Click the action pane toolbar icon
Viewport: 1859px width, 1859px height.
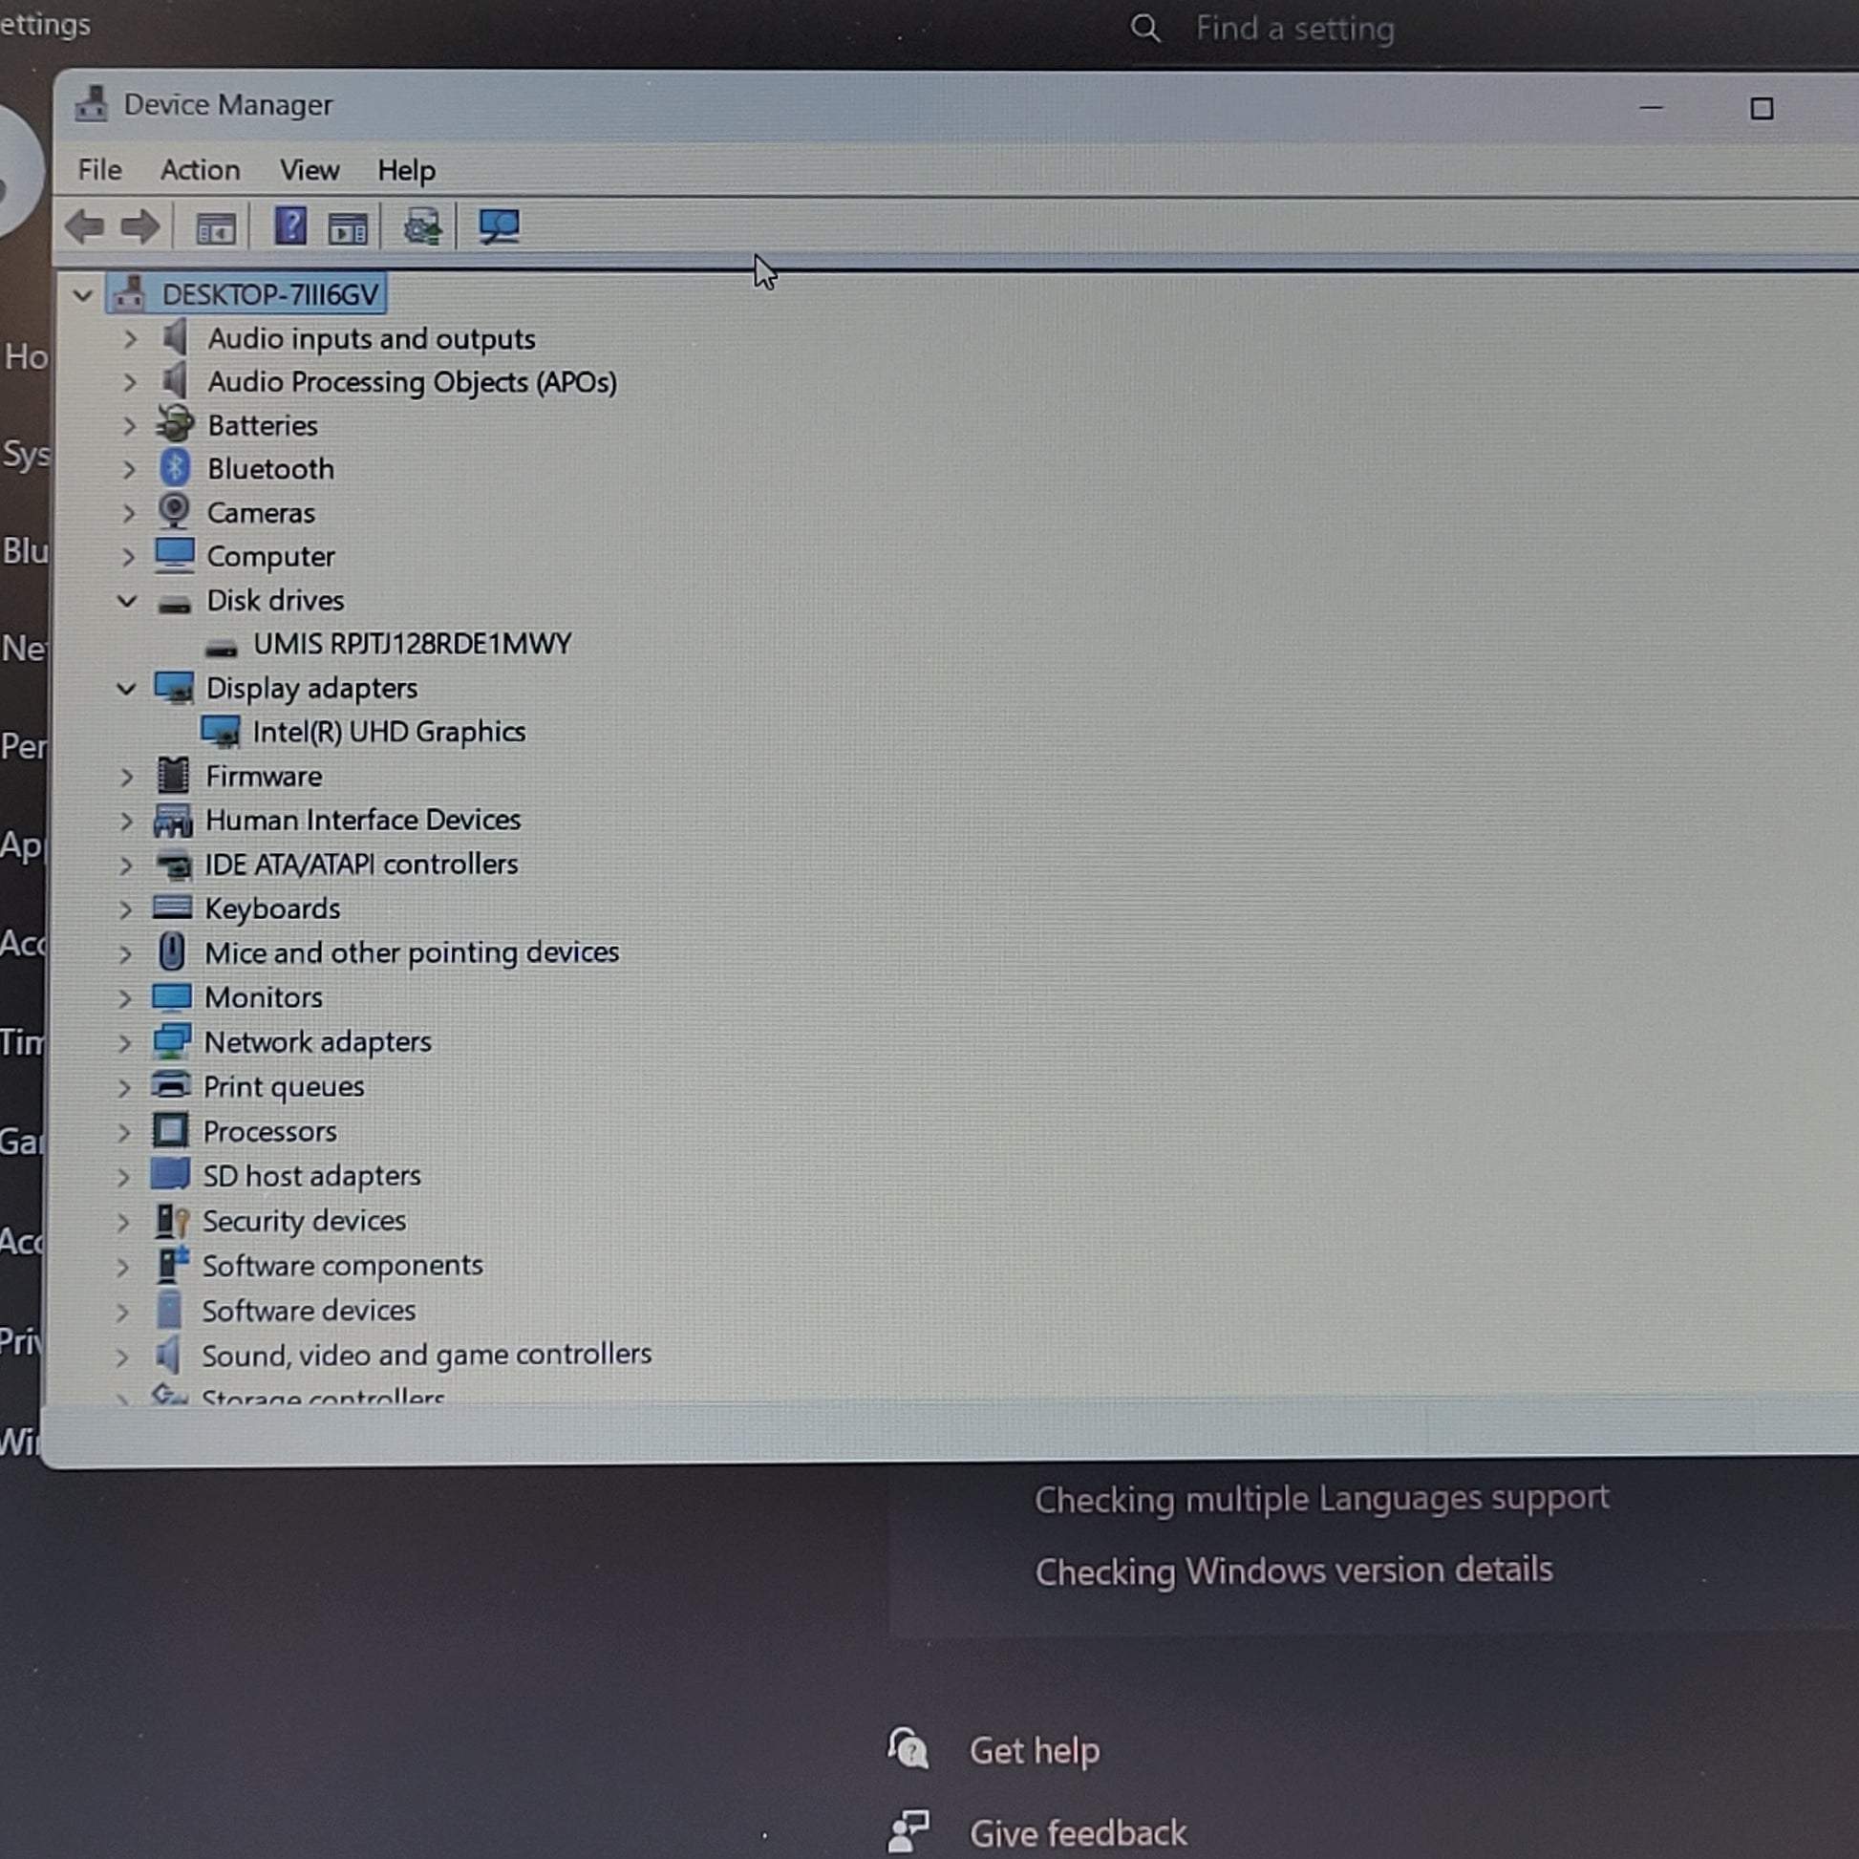pos(348,229)
